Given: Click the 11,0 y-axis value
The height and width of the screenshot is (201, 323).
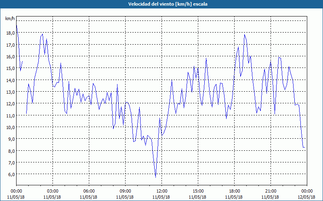Looking at the screenshot, I should (11, 115).
